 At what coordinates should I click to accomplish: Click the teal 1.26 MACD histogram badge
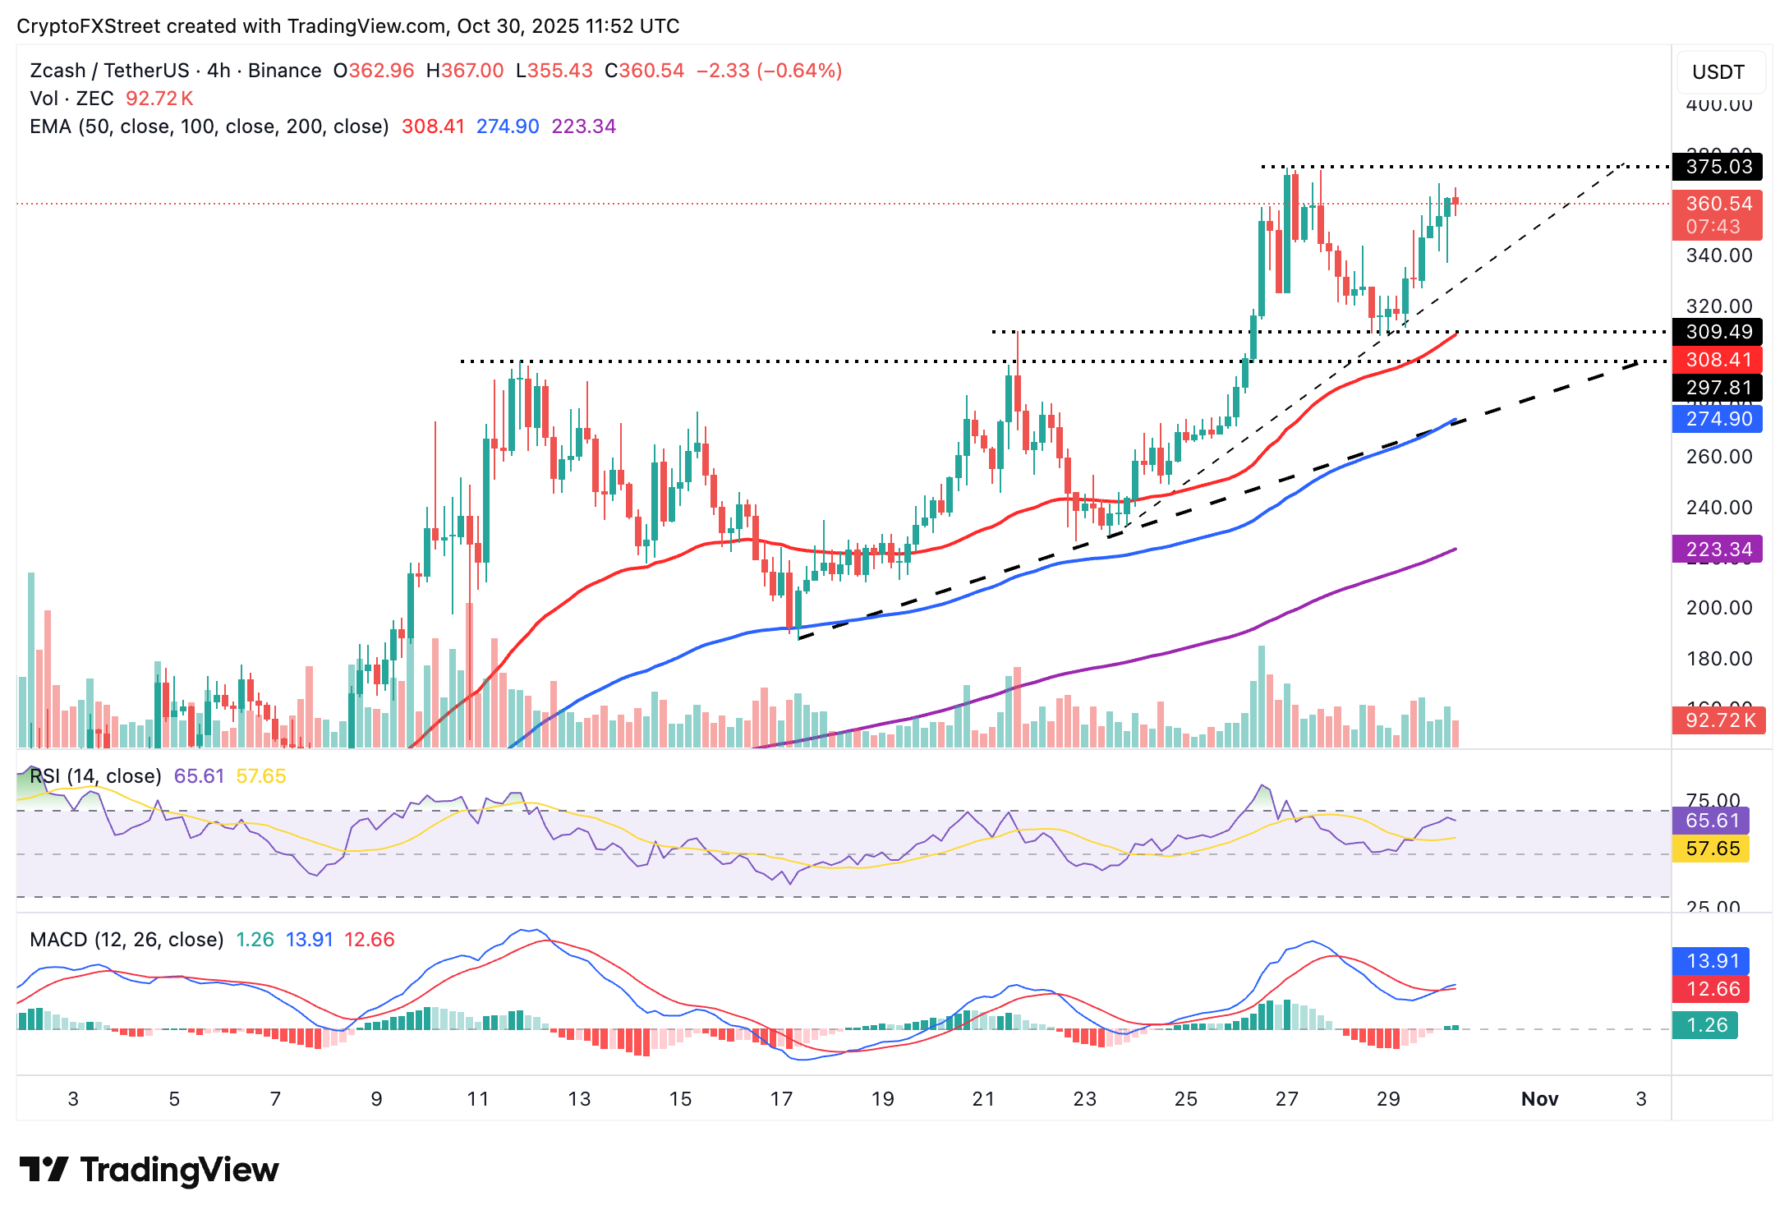[x=1707, y=1025]
